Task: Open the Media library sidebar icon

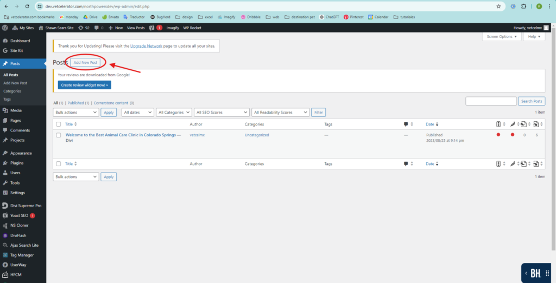Action: point(5,111)
